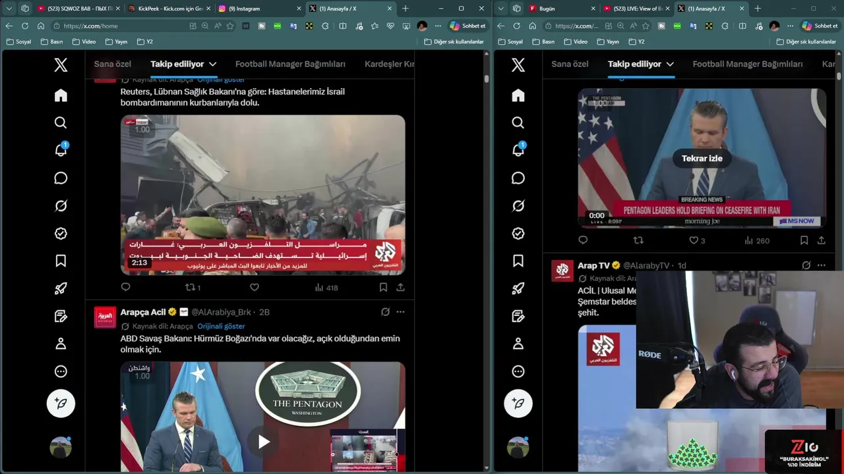Open Grok icon in right window sidebar
The width and height of the screenshot is (844, 474).
[x=518, y=206]
